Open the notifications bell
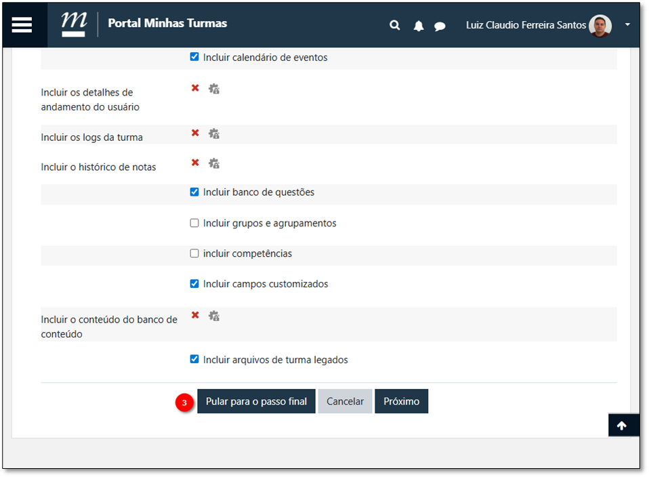This screenshot has height=477, width=649. (x=419, y=26)
